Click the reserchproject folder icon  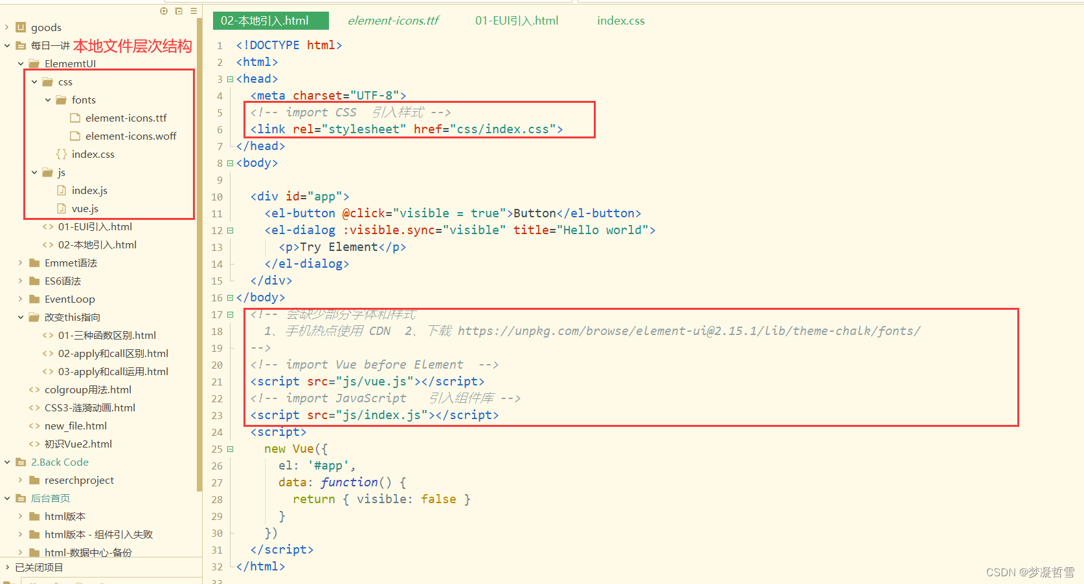(34, 480)
